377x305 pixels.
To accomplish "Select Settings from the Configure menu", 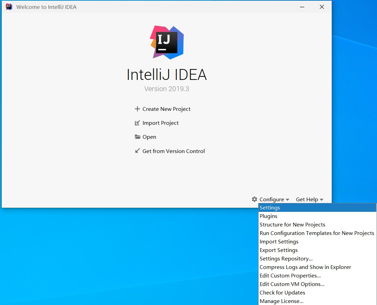I will pos(270,208).
